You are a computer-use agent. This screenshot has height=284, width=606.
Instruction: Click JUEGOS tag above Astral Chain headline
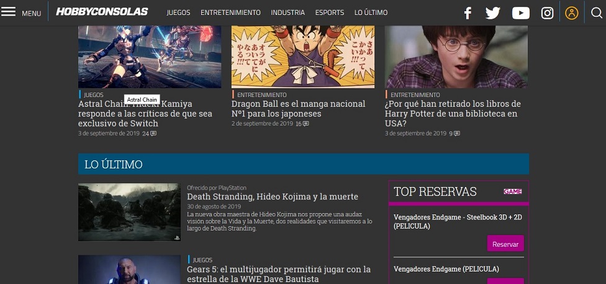[94, 95]
